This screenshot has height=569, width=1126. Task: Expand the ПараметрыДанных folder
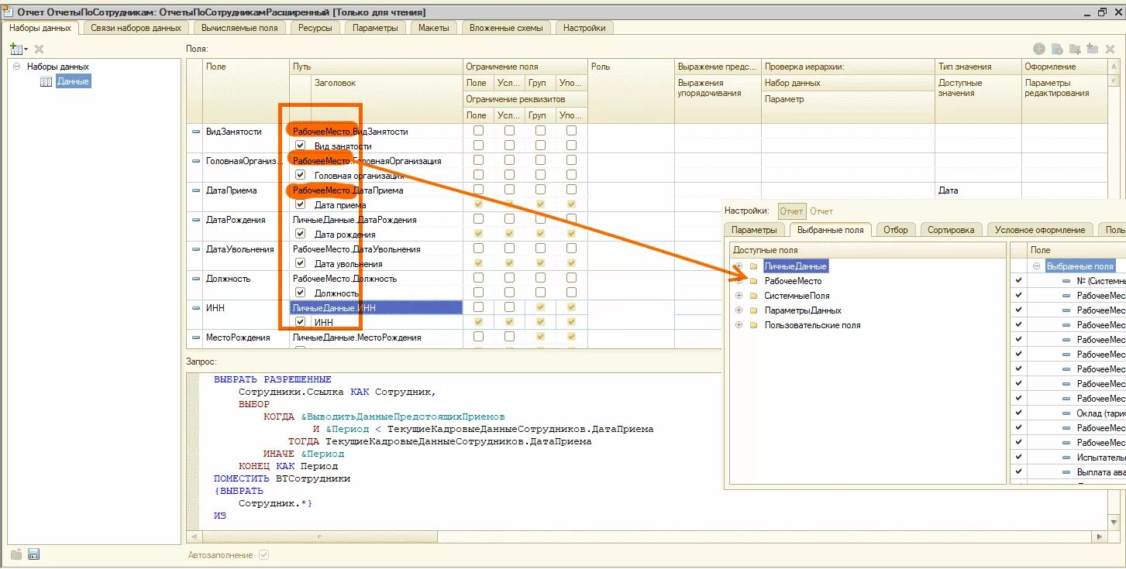[739, 310]
